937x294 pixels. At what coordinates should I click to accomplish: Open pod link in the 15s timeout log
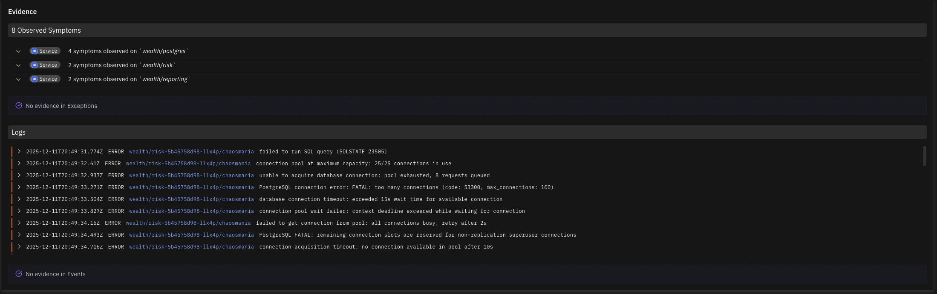tap(191, 199)
